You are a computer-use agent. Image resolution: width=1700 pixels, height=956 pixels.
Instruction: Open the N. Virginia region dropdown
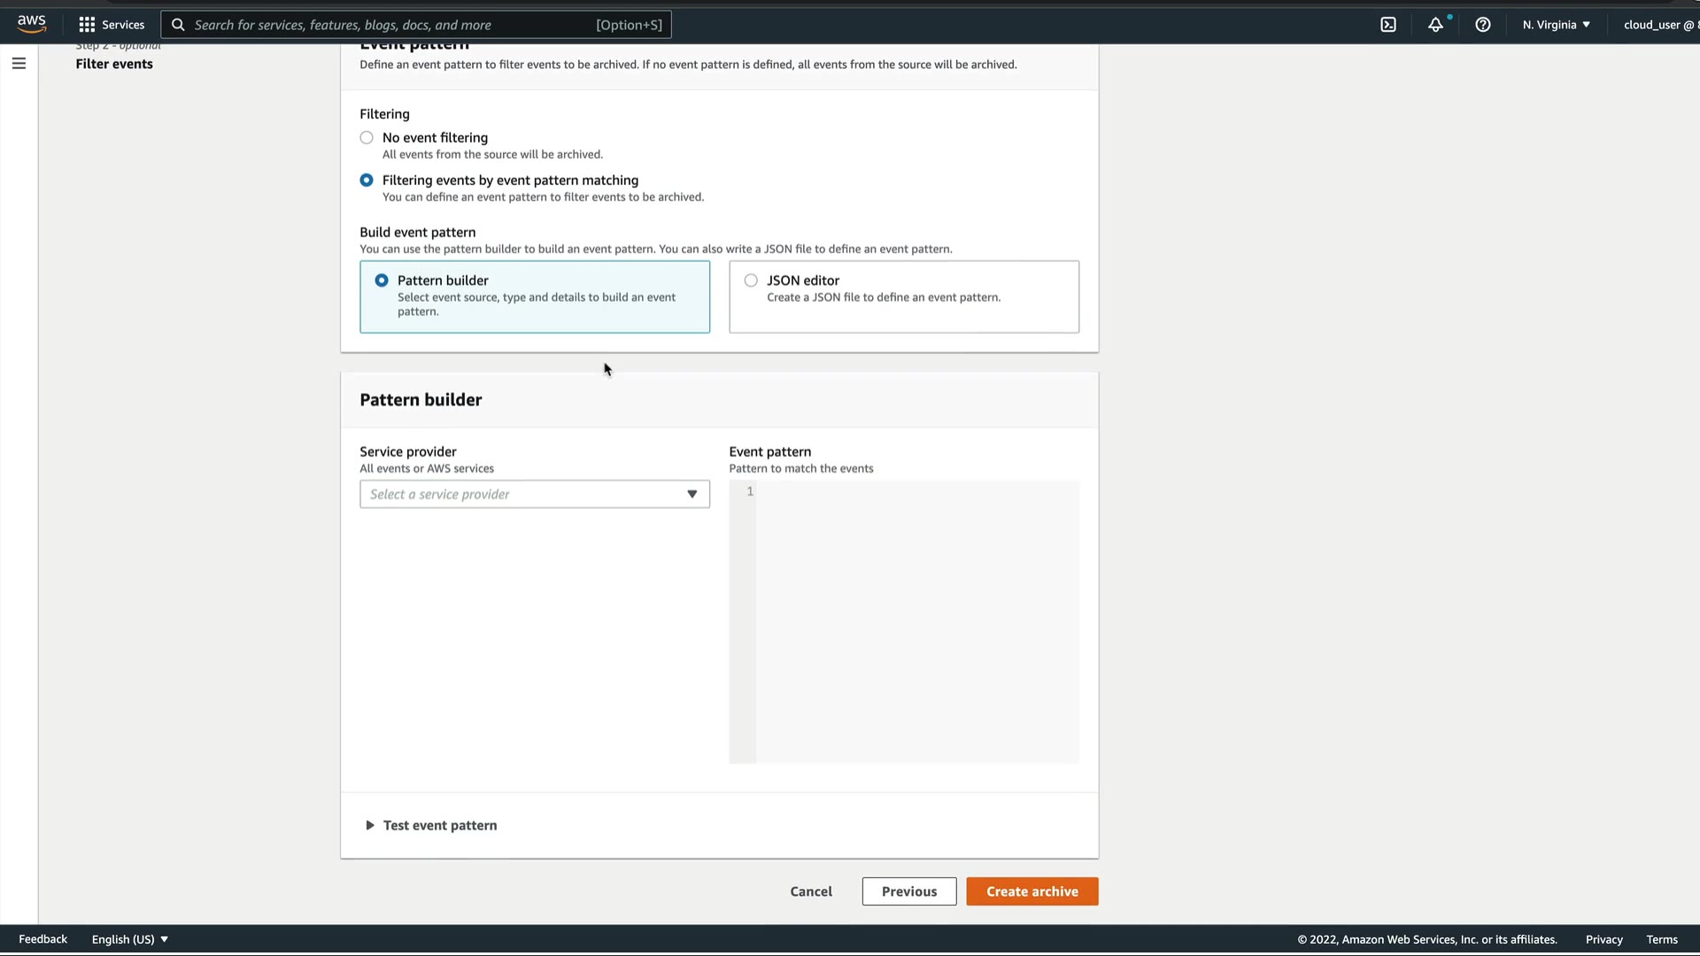click(x=1556, y=25)
